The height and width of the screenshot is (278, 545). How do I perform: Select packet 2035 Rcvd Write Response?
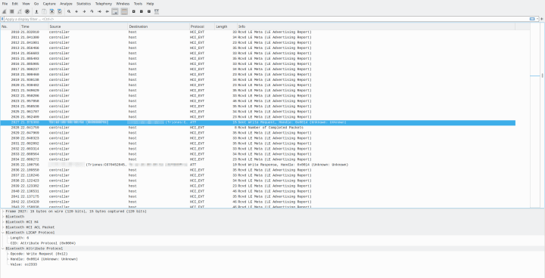click(258, 165)
